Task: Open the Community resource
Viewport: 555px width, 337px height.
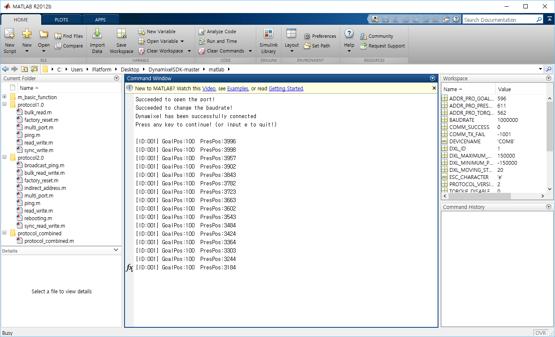Action: point(377,36)
